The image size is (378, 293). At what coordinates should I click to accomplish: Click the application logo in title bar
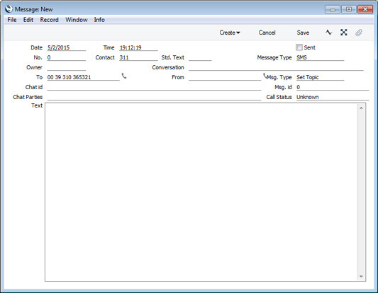[9, 9]
